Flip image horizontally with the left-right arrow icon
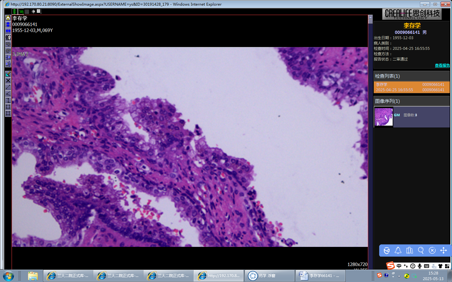This screenshot has height=282, width=452. [8, 31]
